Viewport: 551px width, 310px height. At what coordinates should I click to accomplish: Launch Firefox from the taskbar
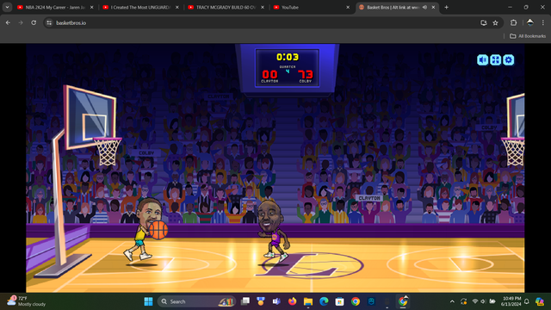[x=293, y=301]
